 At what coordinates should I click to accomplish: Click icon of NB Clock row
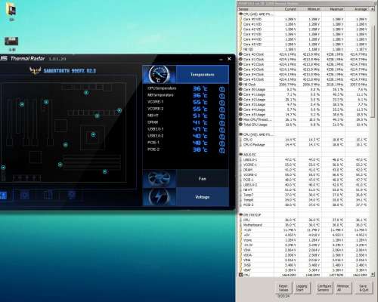(x=240, y=85)
